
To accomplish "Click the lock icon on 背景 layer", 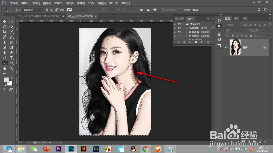I will pyautogui.click(x=265, y=47).
